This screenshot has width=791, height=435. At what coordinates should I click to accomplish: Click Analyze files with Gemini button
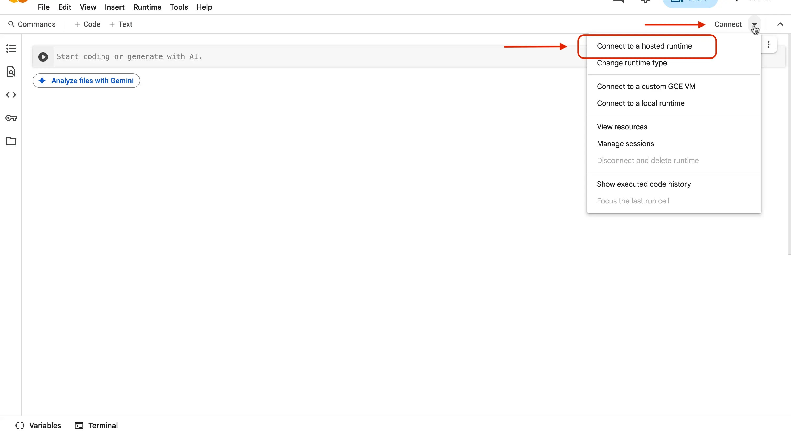(x=86, y=81)
